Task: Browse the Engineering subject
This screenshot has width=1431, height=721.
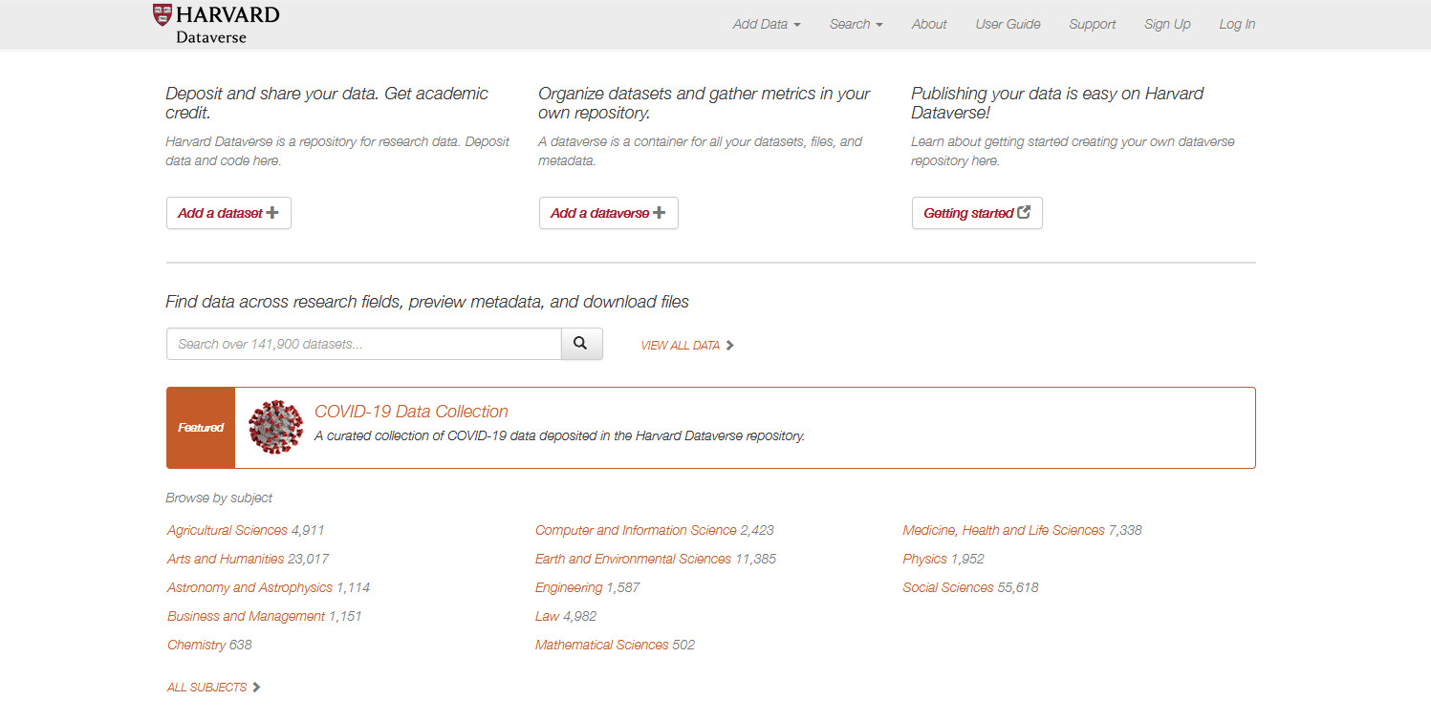Action: pos(569,587)
